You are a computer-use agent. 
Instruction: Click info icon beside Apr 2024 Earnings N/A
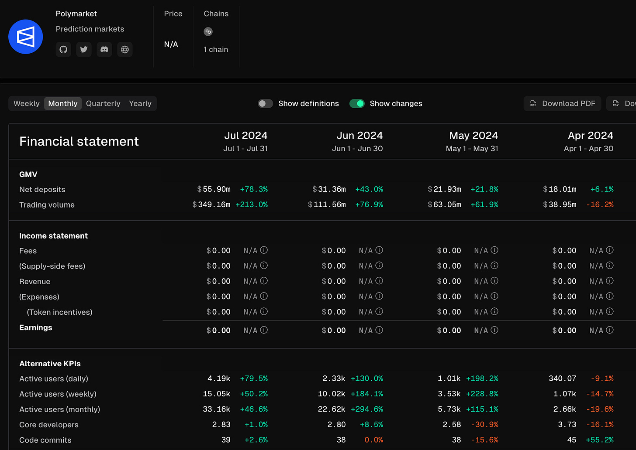610,330
